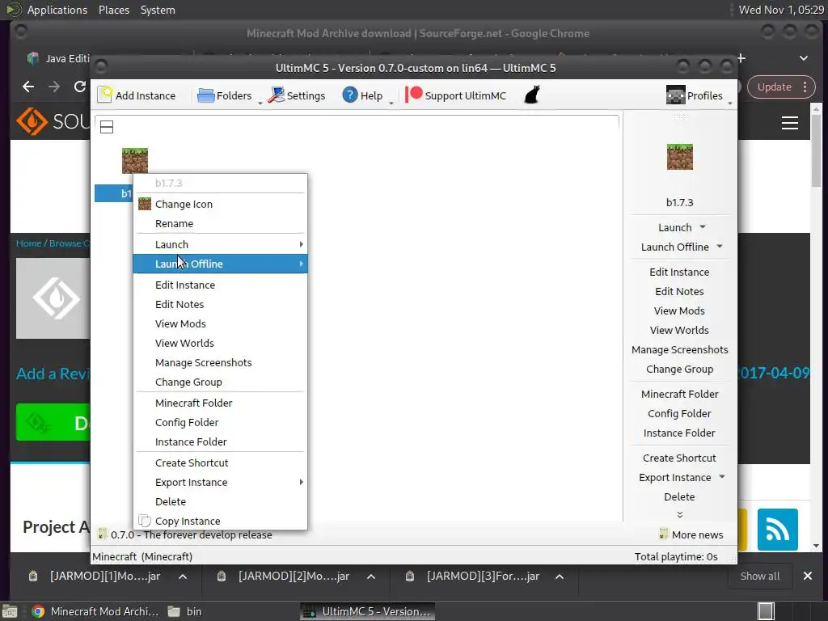828x621 pixels.
Task: Click the show desktop icon in bottom panel
Action: pos(10,611)
